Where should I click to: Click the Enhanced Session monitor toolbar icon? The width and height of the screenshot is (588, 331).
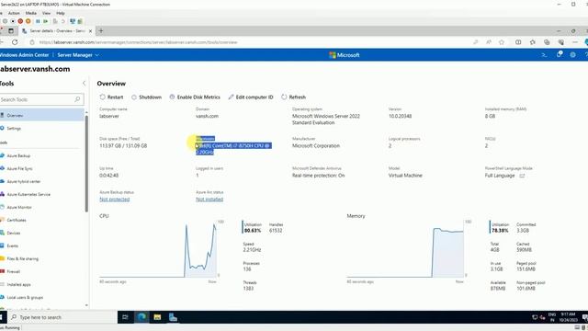[x=73, y=21]
